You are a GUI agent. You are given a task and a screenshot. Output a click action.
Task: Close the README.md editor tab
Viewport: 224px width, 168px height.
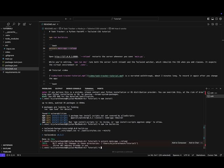57,24
